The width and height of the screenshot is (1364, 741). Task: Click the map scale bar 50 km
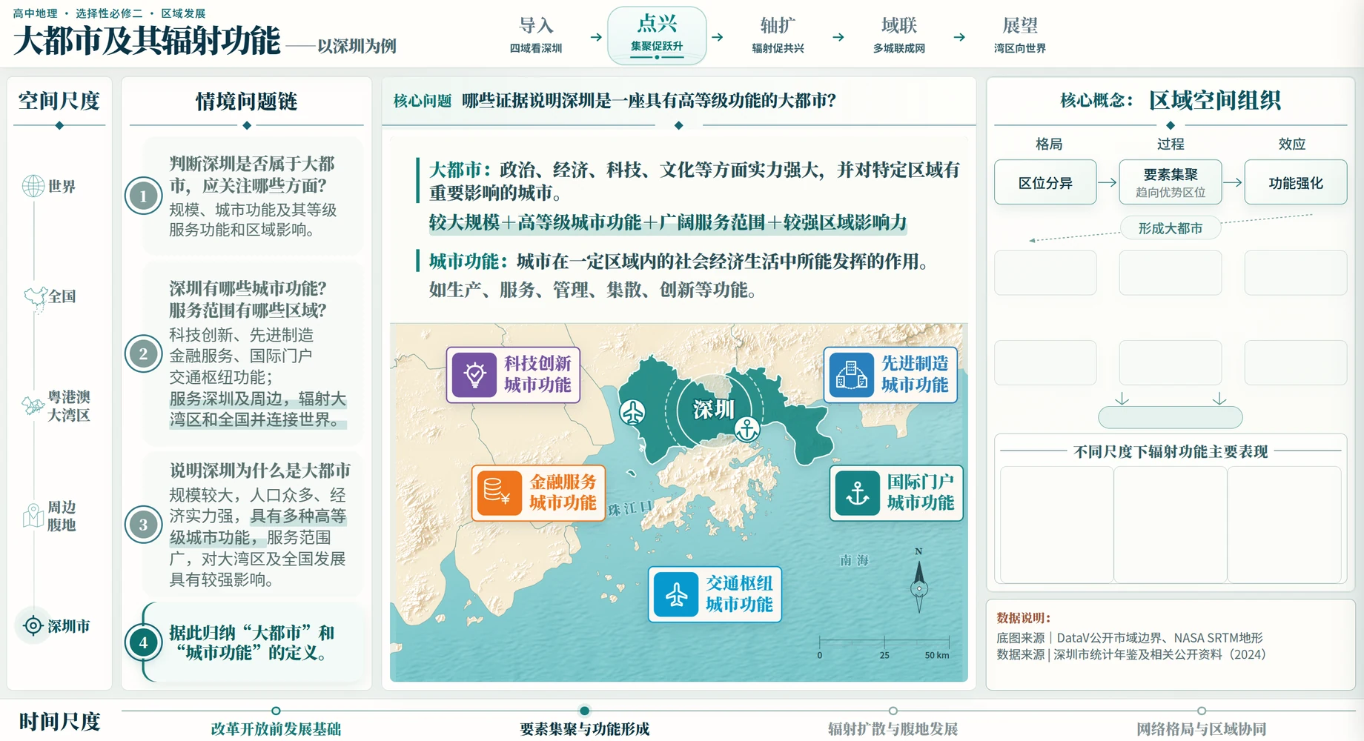click(x=884, y=647)
